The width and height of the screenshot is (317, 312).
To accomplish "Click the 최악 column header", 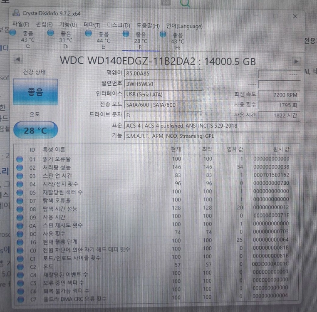I will (207, 149).
